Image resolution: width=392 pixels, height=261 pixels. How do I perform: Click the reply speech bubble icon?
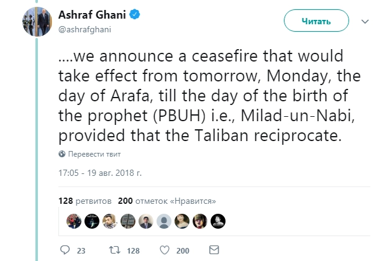(x=65, y=250)
